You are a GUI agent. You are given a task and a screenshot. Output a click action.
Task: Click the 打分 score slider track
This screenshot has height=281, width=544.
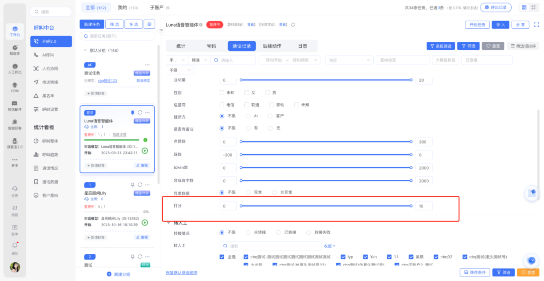(326, 206)
